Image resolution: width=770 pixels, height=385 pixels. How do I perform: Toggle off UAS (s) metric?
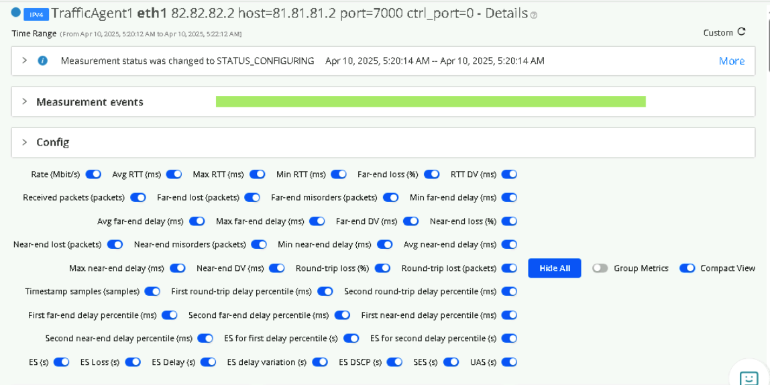(510, 362)
